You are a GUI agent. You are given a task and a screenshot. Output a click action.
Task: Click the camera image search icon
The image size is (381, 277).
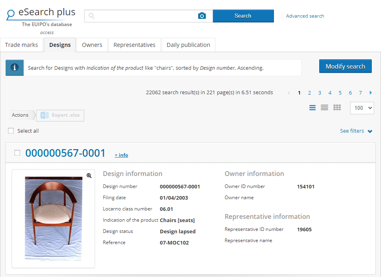pyautogui.click(x=202, y=16)
